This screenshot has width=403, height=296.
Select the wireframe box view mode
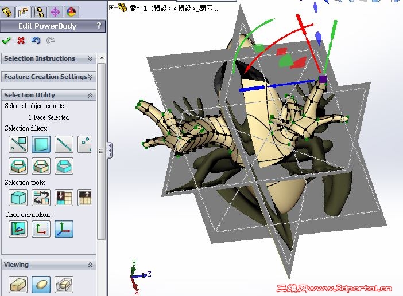point(64,285)
